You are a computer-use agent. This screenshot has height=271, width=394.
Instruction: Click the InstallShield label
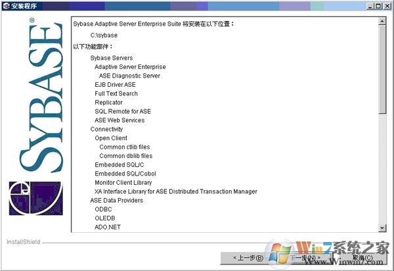(x=23, y=242)
